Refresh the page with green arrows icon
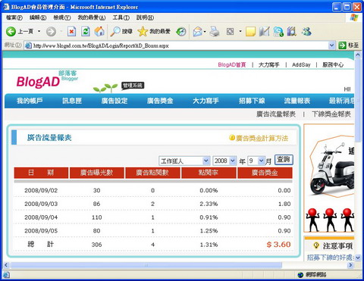Viewport: 364px width, 281px height. pyautogui.click(x=86, y=32)
